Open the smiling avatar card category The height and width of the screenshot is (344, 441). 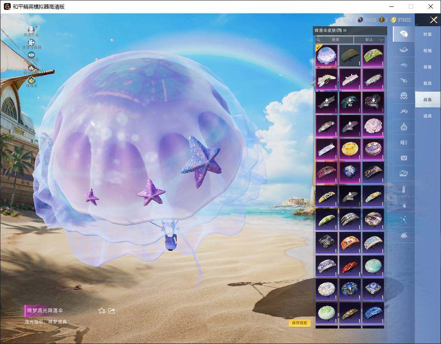pos(404,158)
